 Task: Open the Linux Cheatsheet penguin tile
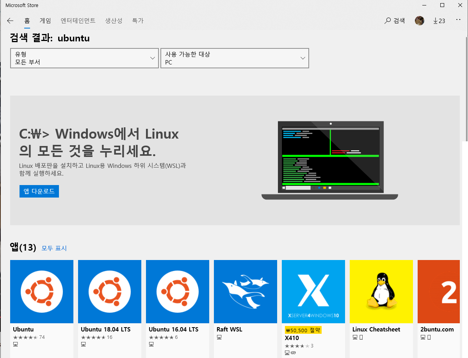(381, 291)
